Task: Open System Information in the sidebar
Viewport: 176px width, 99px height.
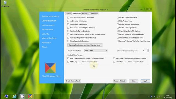Action: 50,16
